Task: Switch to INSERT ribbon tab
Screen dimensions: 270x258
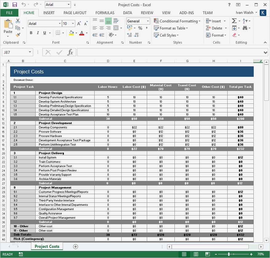Action: coord(49,13)
